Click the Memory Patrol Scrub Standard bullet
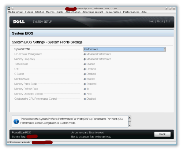The width and height of the screenshot is (183, 151). pos(85,84)
